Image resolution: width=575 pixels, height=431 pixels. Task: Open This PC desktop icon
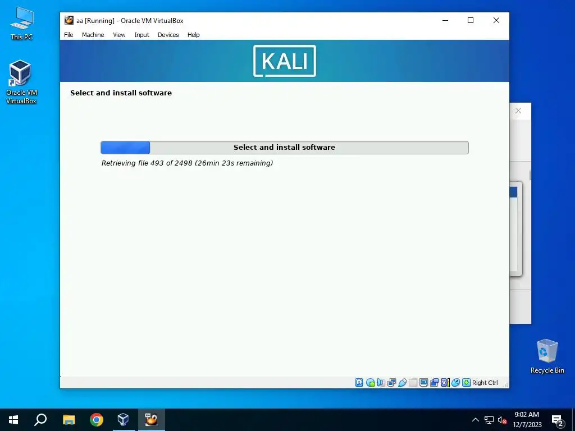point(22,24)
